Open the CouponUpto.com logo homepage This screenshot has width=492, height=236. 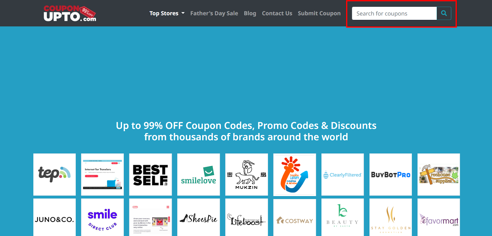[x=70, y=13]
